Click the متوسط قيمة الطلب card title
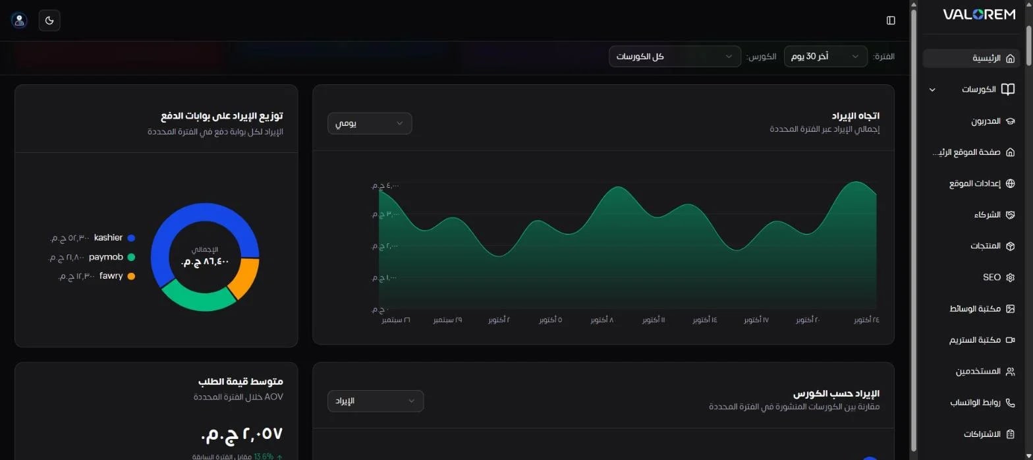 click(240, 382)
